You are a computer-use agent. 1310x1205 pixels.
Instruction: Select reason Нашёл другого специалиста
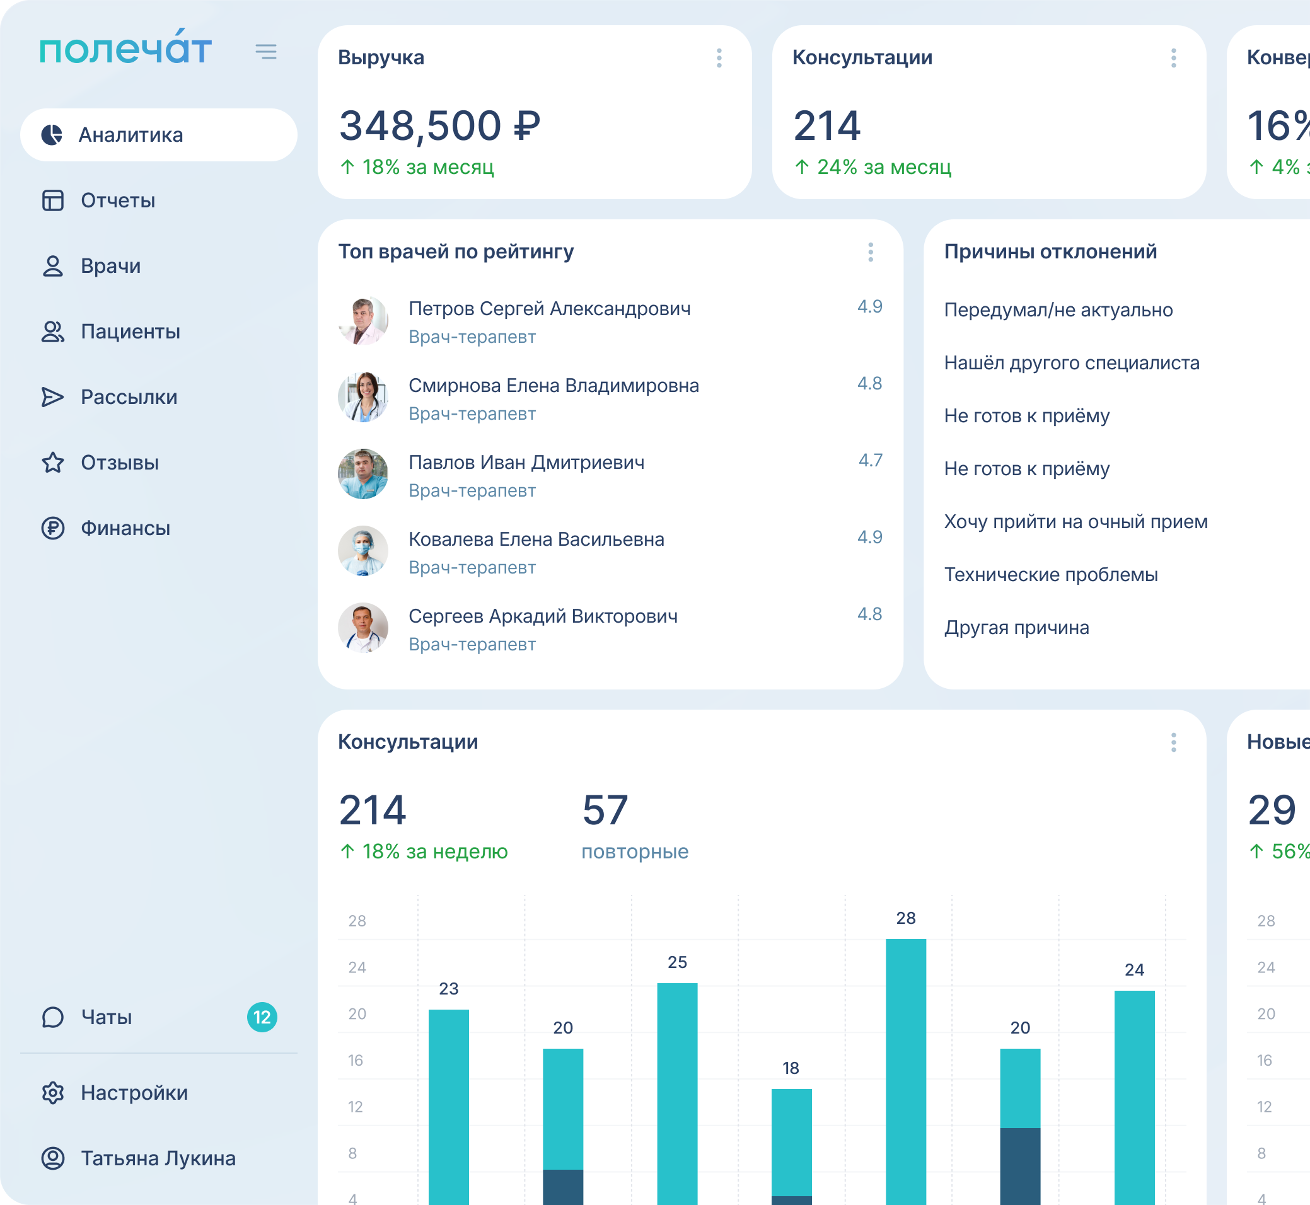[x=1071, y=362]
